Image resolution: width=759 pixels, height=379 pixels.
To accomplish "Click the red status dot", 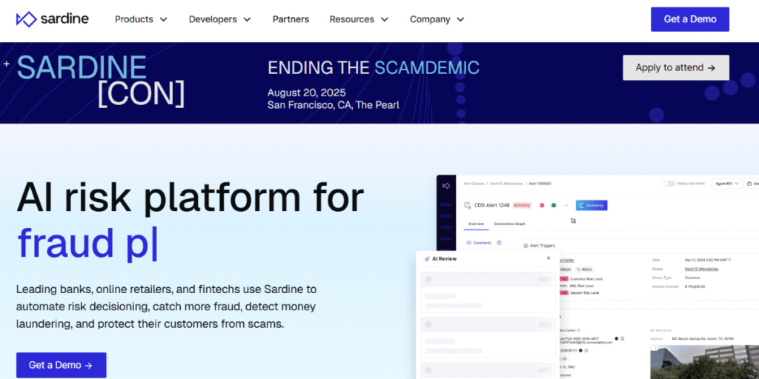I will (x=542, y=206).
